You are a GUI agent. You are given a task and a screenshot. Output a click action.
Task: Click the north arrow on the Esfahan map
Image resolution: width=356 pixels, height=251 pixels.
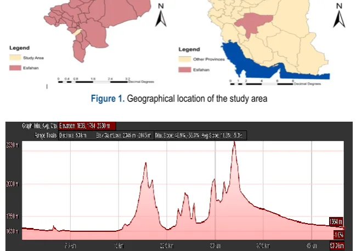coord(161,15)
